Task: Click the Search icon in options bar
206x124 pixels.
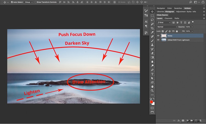Action: (191, 2)
